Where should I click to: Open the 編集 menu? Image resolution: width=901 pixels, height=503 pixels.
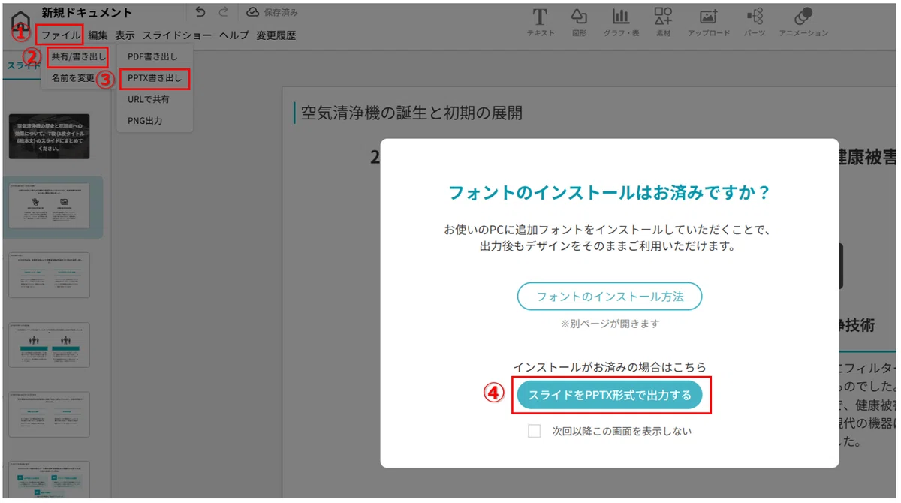(x=98, y=35)
